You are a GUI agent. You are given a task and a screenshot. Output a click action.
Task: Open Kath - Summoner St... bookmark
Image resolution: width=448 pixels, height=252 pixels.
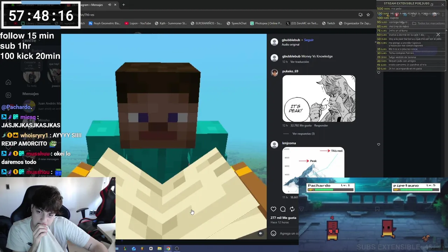(x=171, y=23)
